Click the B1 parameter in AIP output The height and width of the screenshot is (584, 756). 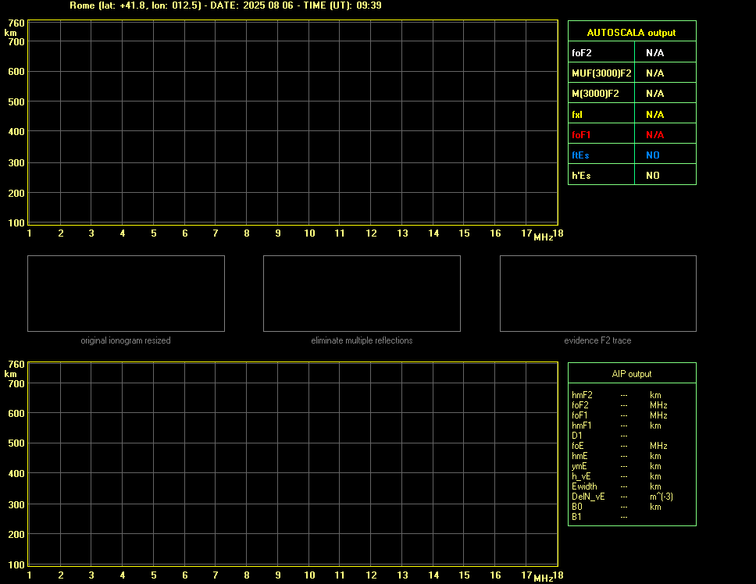coord(576,517)
